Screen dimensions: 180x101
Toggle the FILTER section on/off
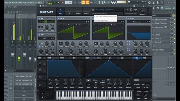[x=128, y=18]
